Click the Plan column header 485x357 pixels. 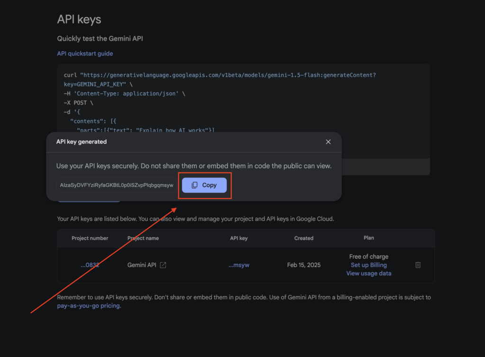click(368, 238)
